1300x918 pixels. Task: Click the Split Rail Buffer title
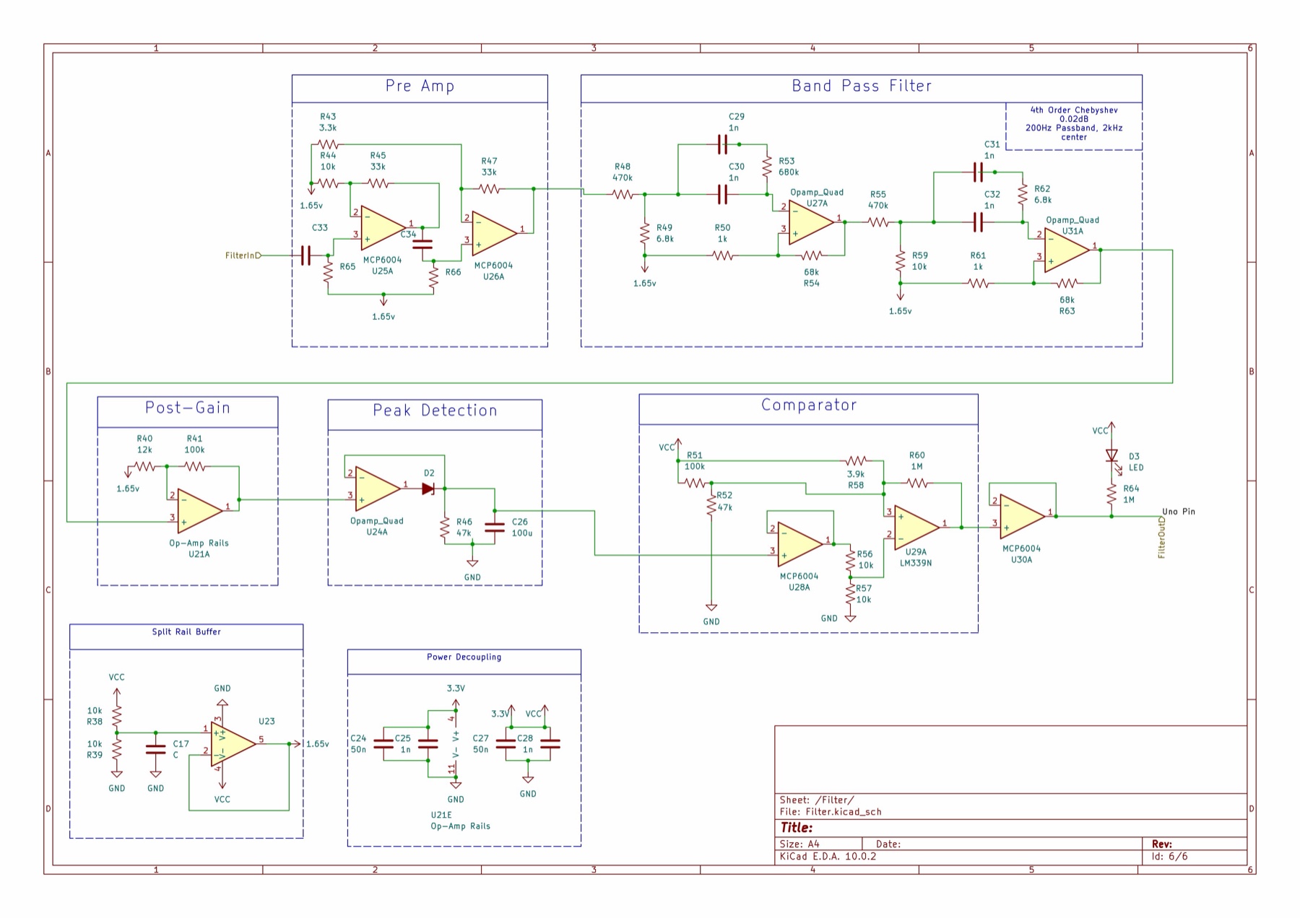pos(186,631)
